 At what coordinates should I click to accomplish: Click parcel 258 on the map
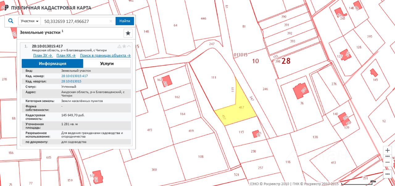click(253, 151)
